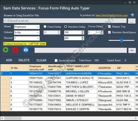
Task: Click the Sr No column header
Action: 19,68
